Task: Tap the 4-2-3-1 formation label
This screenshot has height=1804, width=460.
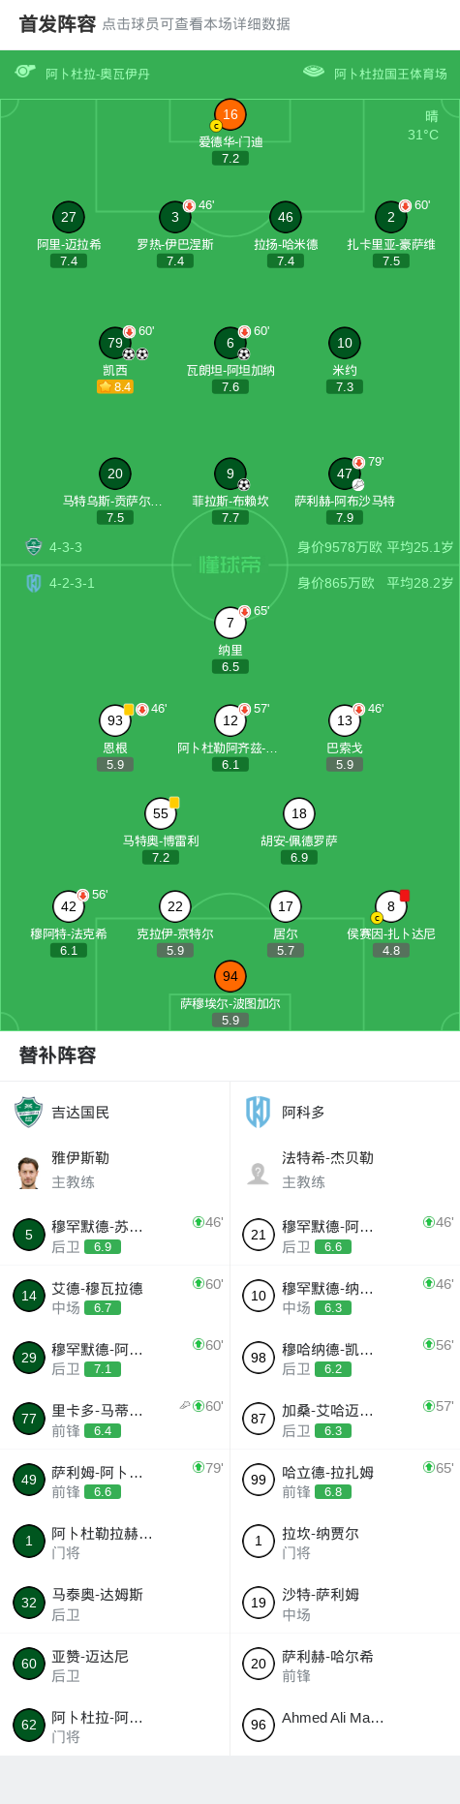Action: [72, 583]
